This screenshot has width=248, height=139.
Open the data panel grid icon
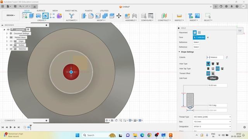(3, 7)
